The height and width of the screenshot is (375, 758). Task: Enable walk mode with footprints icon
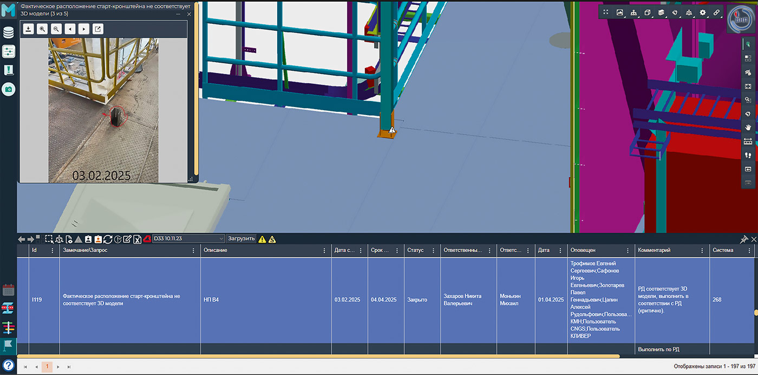tap(748, 156)
